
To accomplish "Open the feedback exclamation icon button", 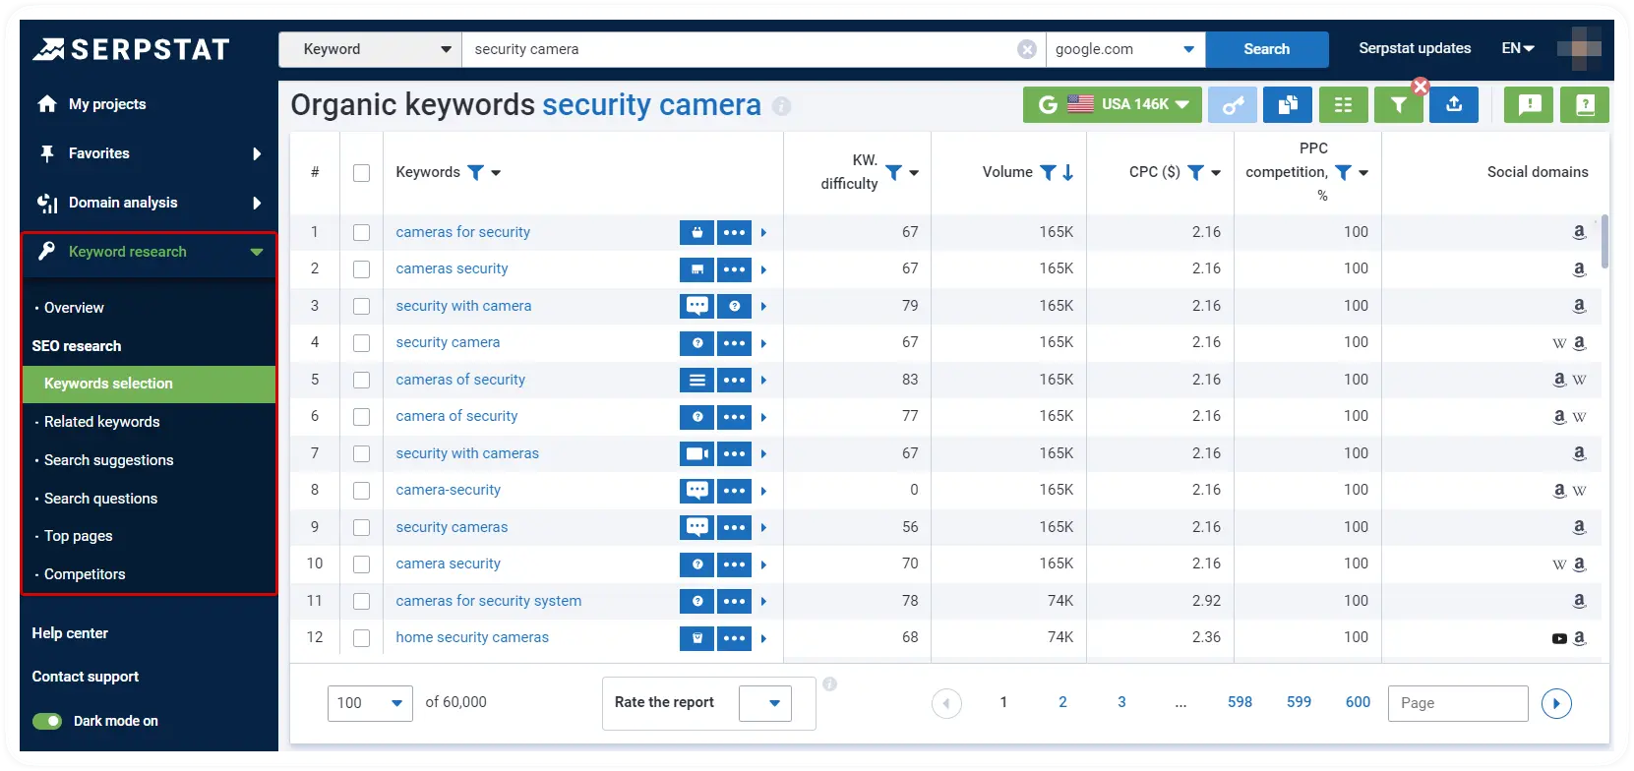I will pyautogui.click(x=1530, y=104).
